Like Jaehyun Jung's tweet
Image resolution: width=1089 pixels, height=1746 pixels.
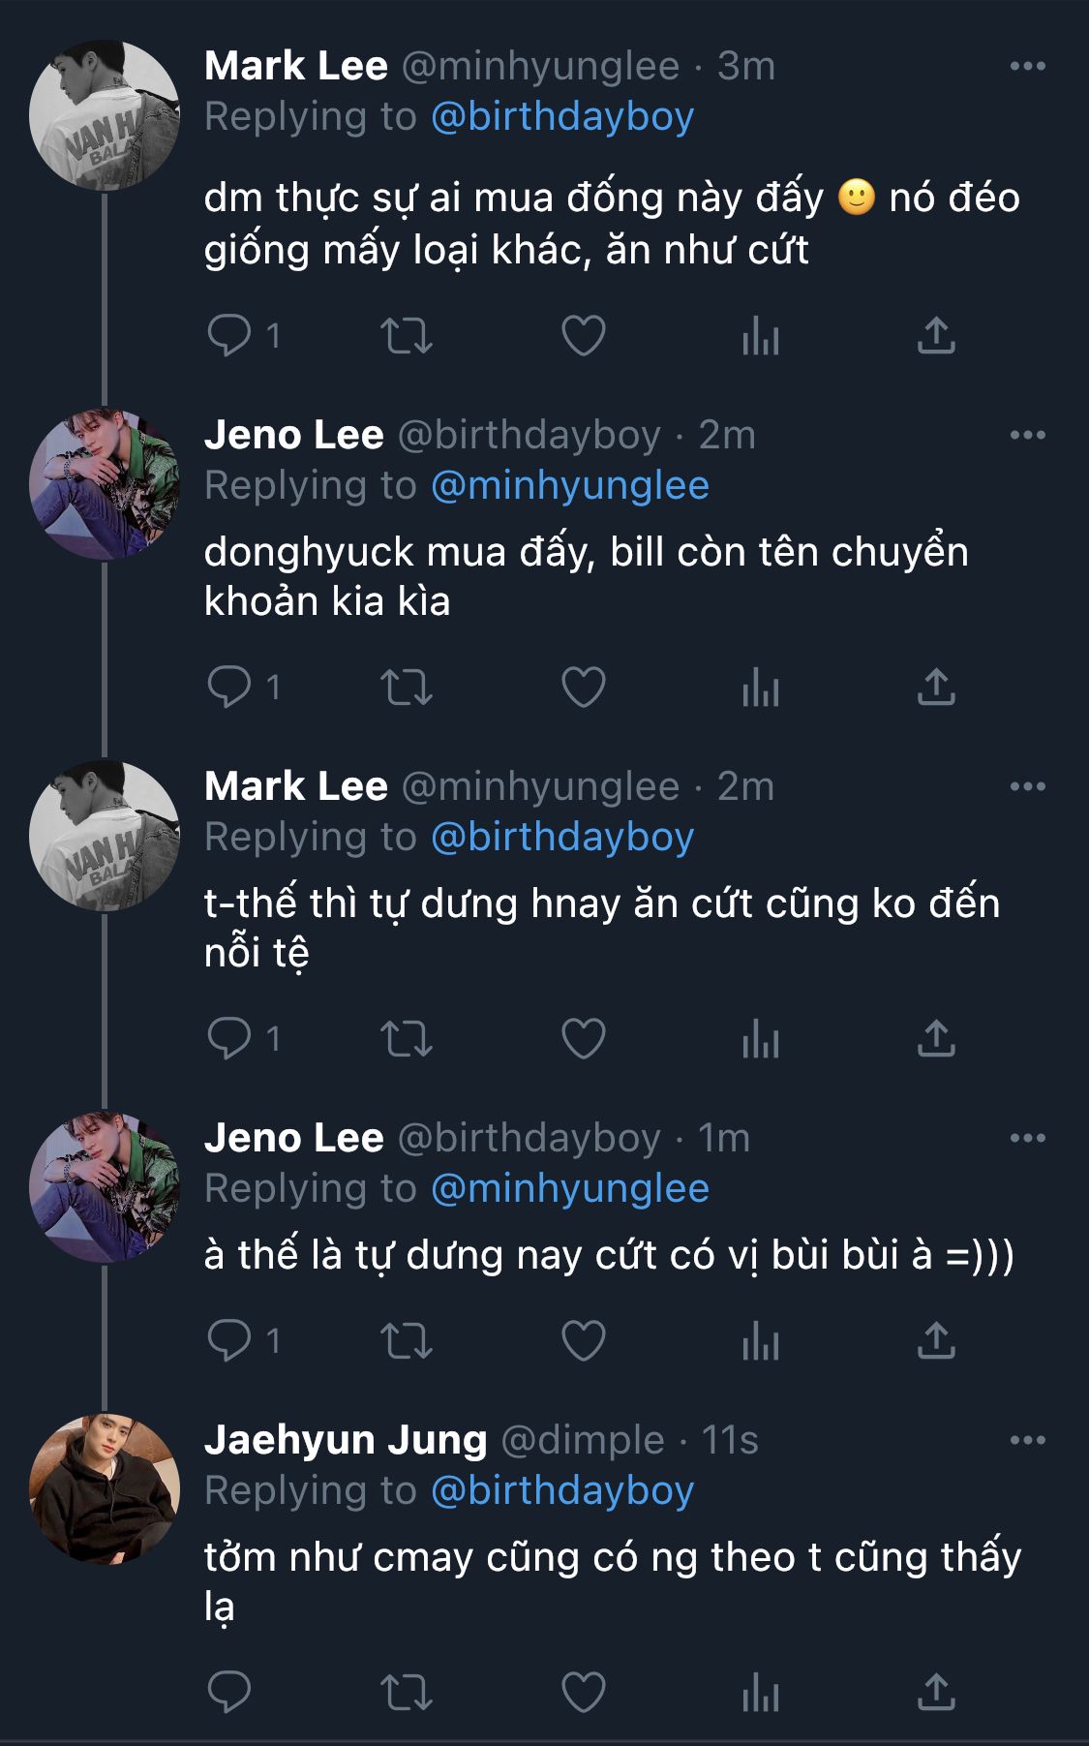click(x=583, y=1693)
